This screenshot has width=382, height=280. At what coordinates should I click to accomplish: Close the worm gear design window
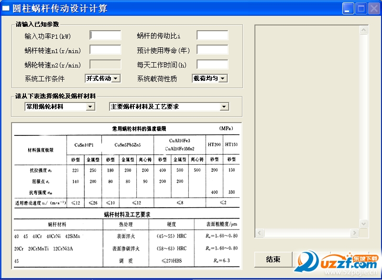pyautogui.click(x=373, y=8)
